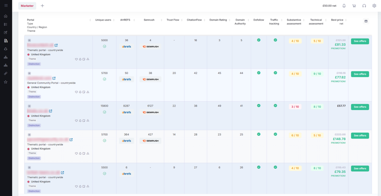See offers for the £57.77 portal
The width and height of the screenshot is (381, 196).
[360, 107]
